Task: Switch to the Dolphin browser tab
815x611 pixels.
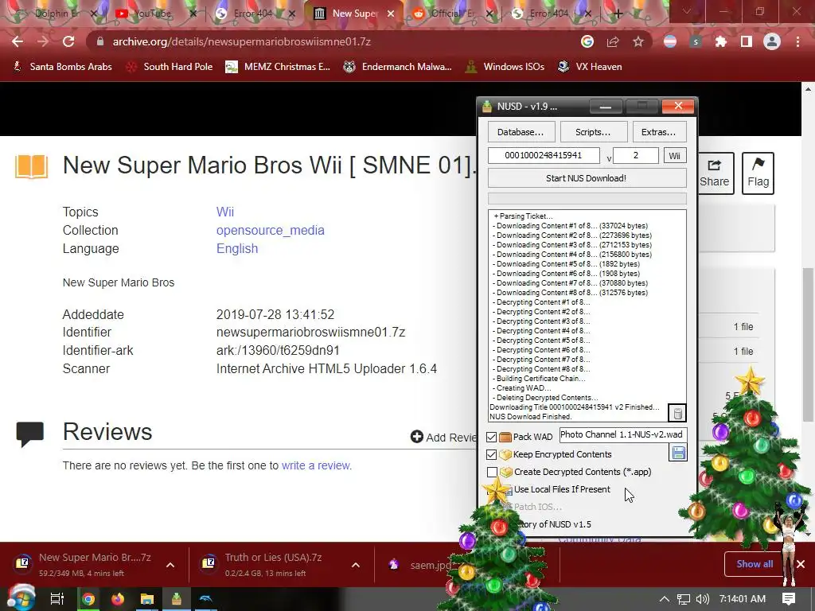Action: pos(55,14)
